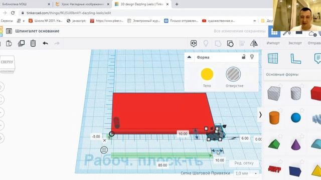
Task: Click the Импорт button
Action: point(273,43)
